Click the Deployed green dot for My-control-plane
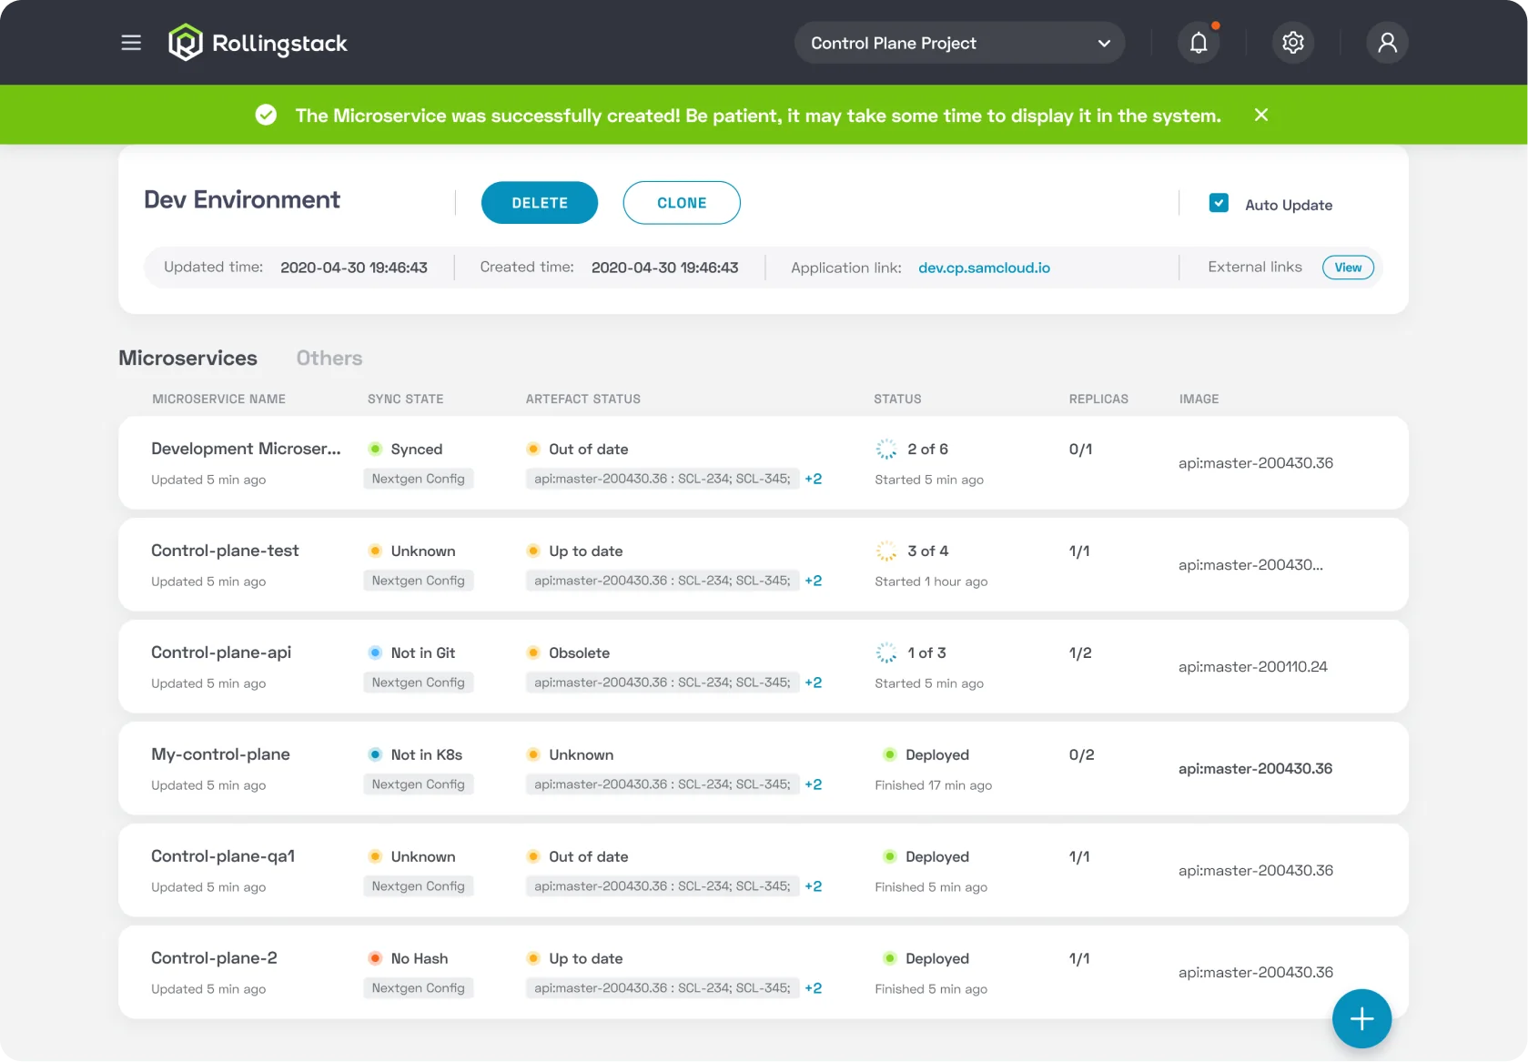1528x1062 pixels. [890, 754]
